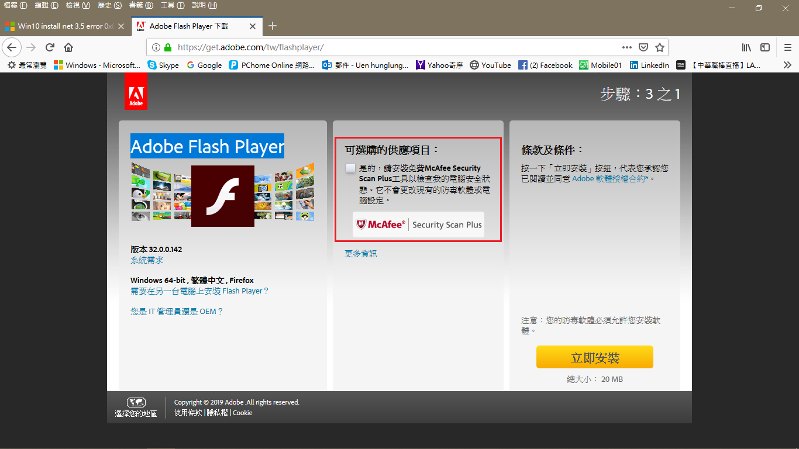Click the forward navigation arrow
The image size is (799, 449).
coord(31,47)
